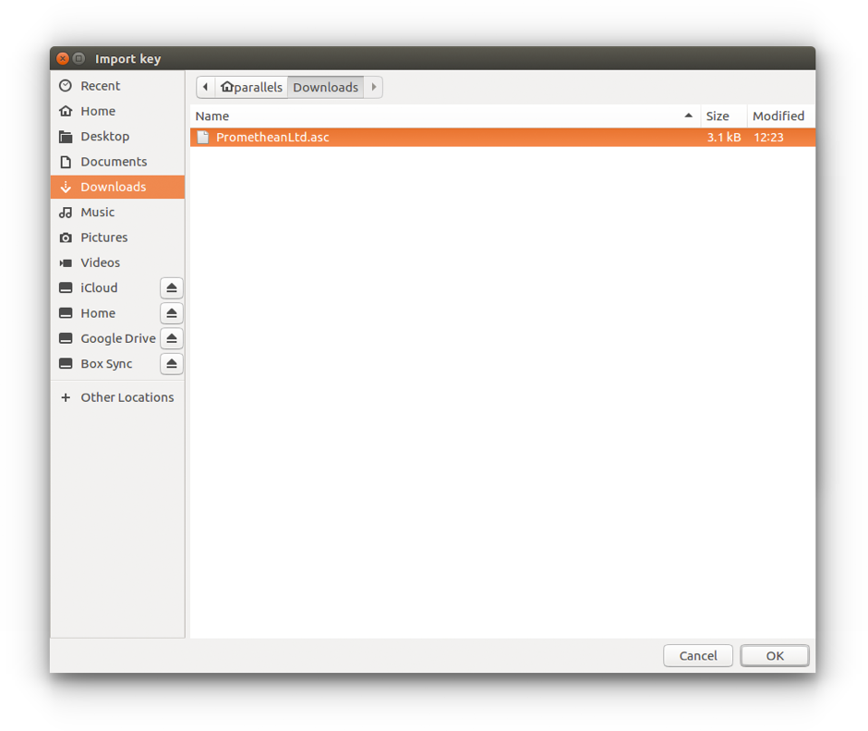Screen dimensions: 868x731
Task: Open the iCloud mounted drive
Action: [95, 287]
